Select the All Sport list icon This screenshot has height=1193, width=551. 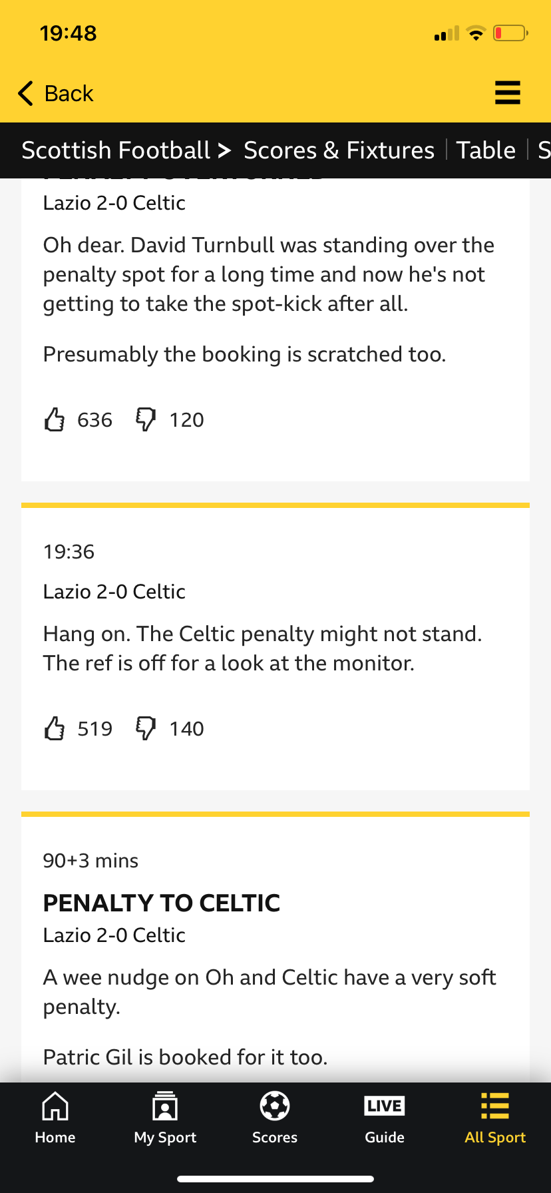(495, 1106)
